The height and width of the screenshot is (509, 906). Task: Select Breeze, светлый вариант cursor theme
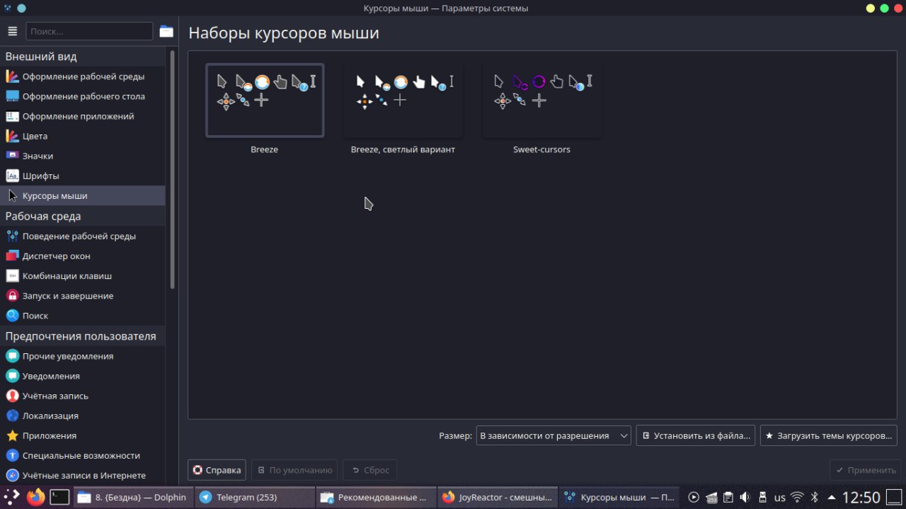(x=403, y=101)
